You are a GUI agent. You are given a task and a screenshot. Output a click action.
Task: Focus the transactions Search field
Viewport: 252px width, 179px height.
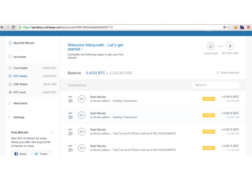coord(215,85)
